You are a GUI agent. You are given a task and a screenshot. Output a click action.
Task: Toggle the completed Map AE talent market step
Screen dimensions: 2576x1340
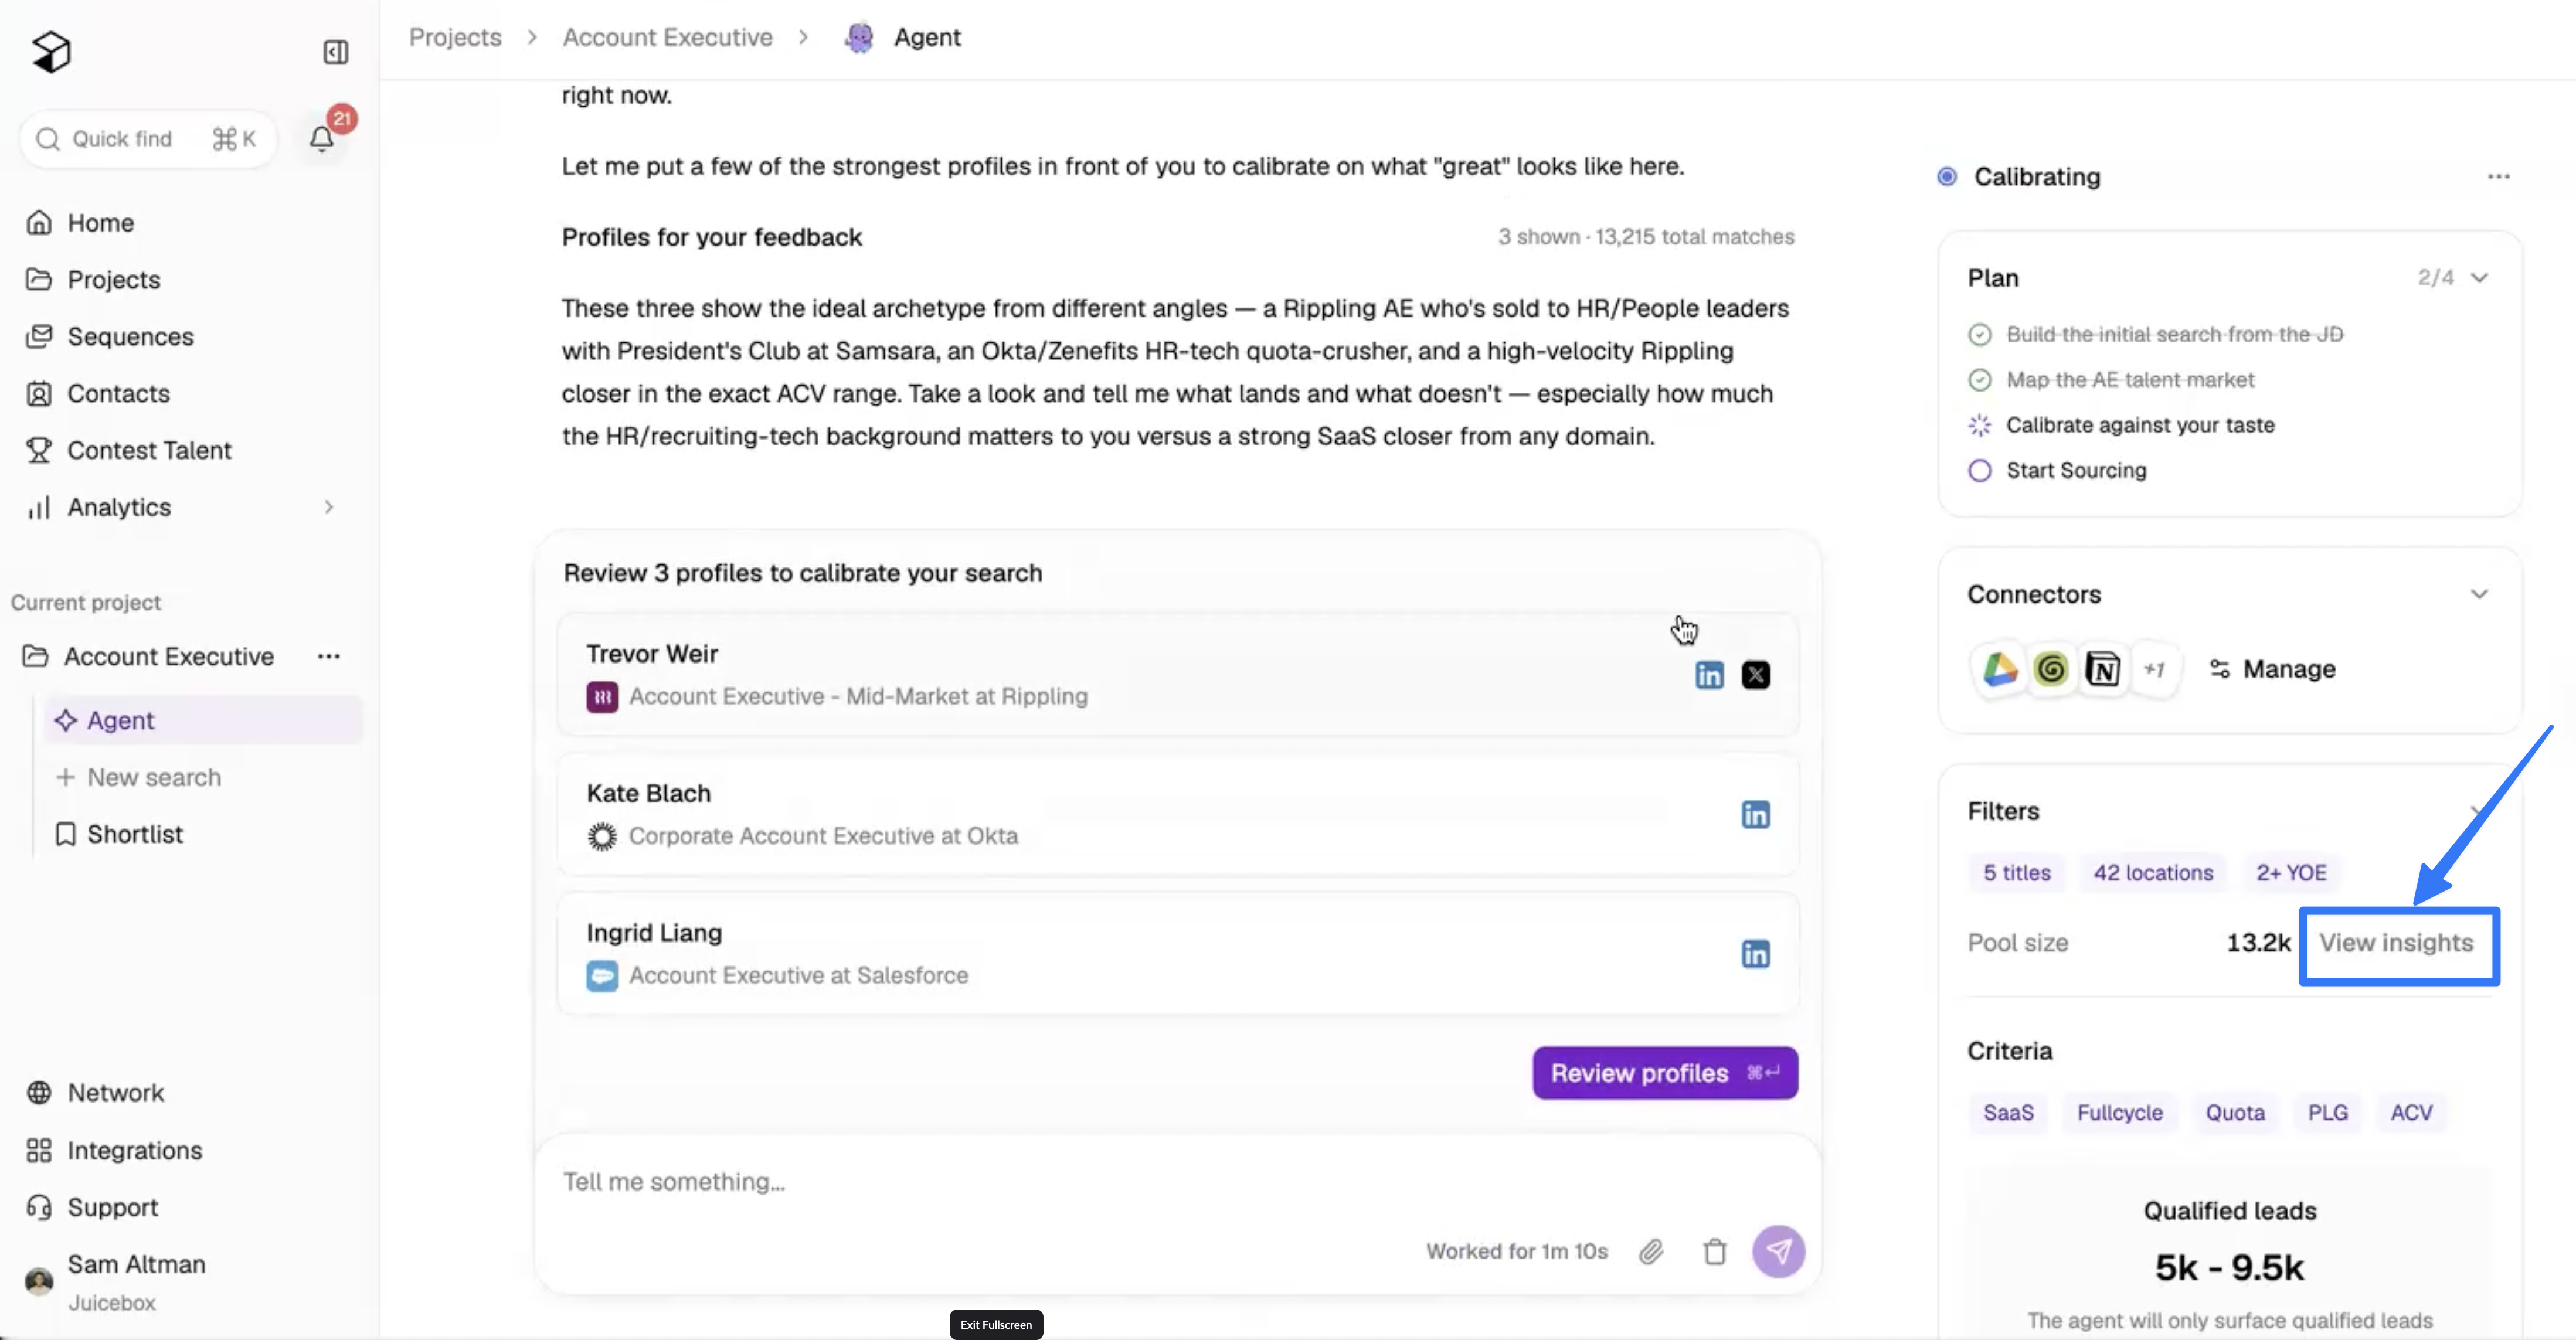tap(1979, 380)
